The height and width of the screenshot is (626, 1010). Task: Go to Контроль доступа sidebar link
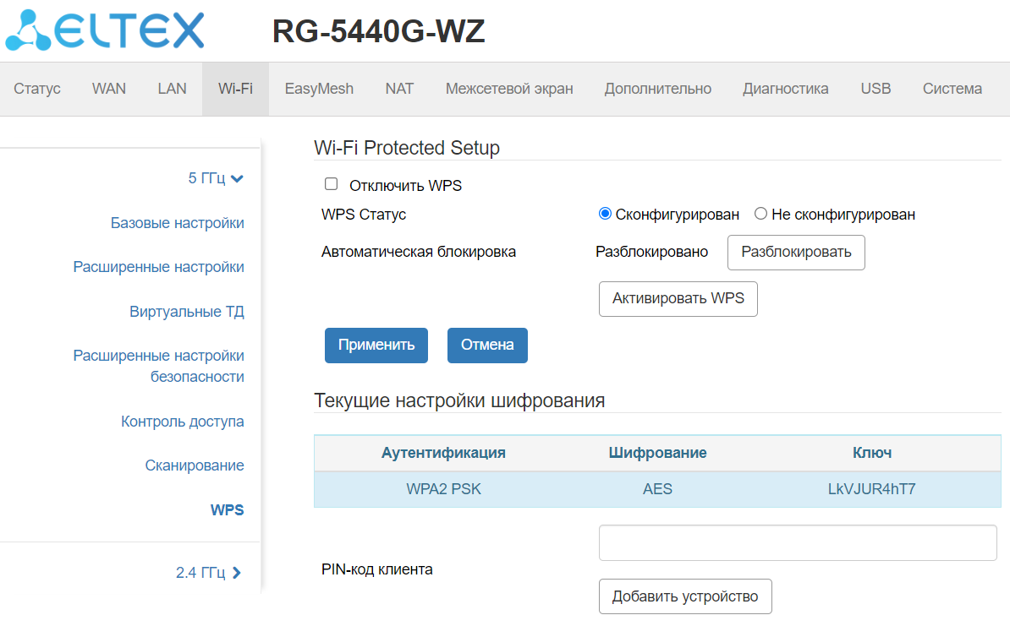[182, 422]
